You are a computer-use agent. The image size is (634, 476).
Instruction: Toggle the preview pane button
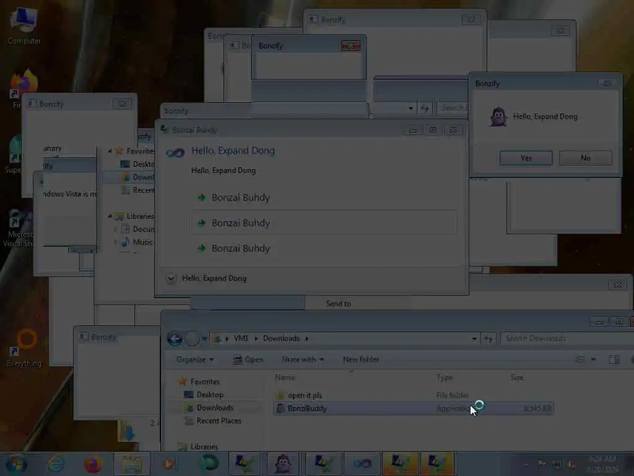pyautogui.click(x=614, y=359)
